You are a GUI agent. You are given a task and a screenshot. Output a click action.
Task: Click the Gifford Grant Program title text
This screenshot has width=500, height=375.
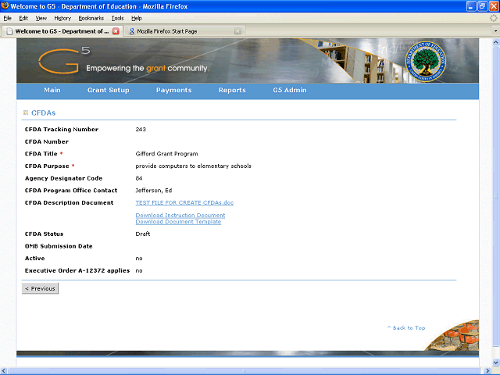166,154
